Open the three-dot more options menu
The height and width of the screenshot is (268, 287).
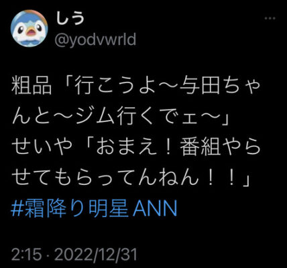coord(270,18)
